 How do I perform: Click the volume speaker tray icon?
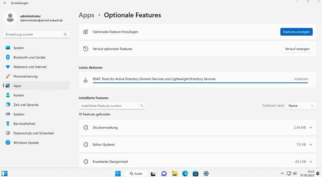295,173
